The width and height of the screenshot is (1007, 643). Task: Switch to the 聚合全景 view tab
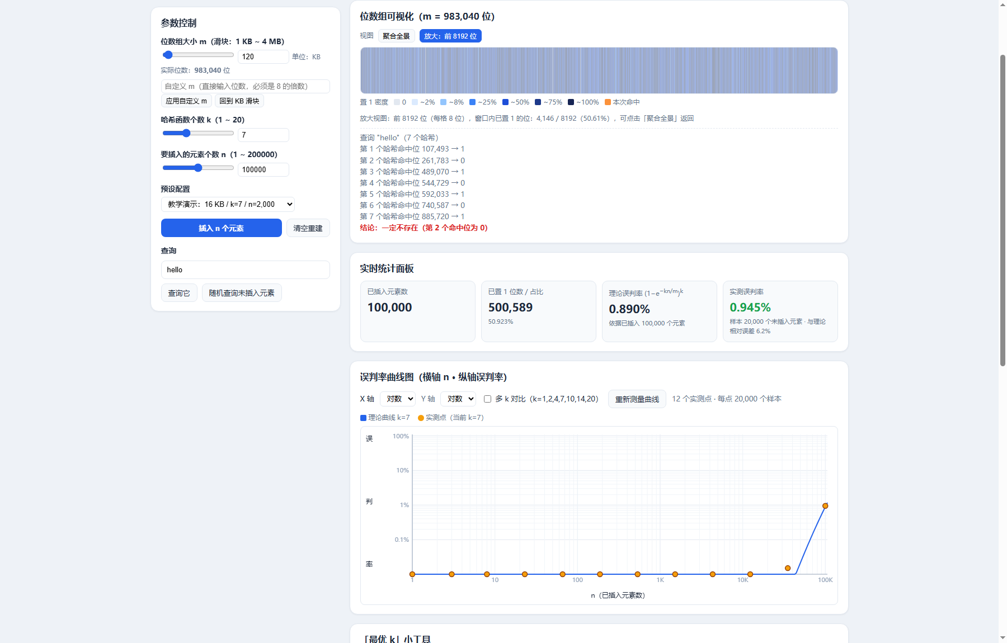coord(396,36)
